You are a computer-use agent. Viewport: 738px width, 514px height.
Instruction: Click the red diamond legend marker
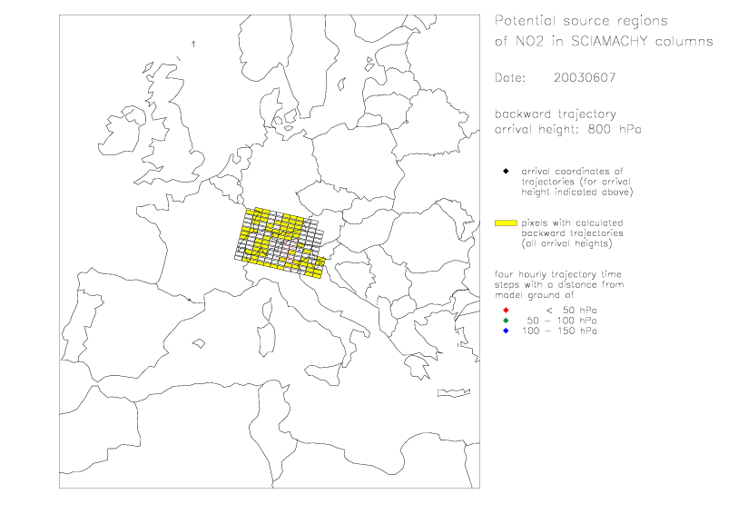pyautogui.click(x=506, y=311)
